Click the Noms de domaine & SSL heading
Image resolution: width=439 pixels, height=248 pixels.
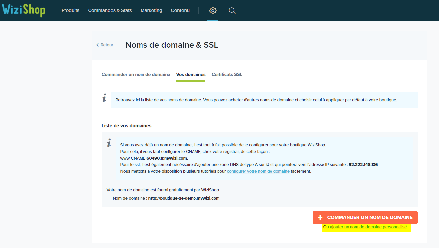tap(172, 45)
